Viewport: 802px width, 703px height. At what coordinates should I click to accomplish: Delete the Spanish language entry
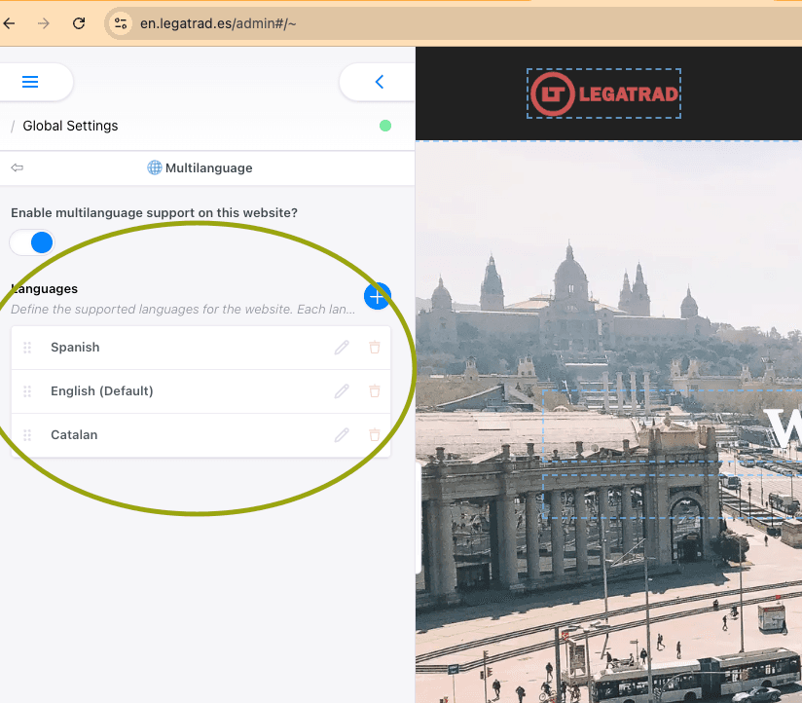pyautogui.click(x=375, y=348)
